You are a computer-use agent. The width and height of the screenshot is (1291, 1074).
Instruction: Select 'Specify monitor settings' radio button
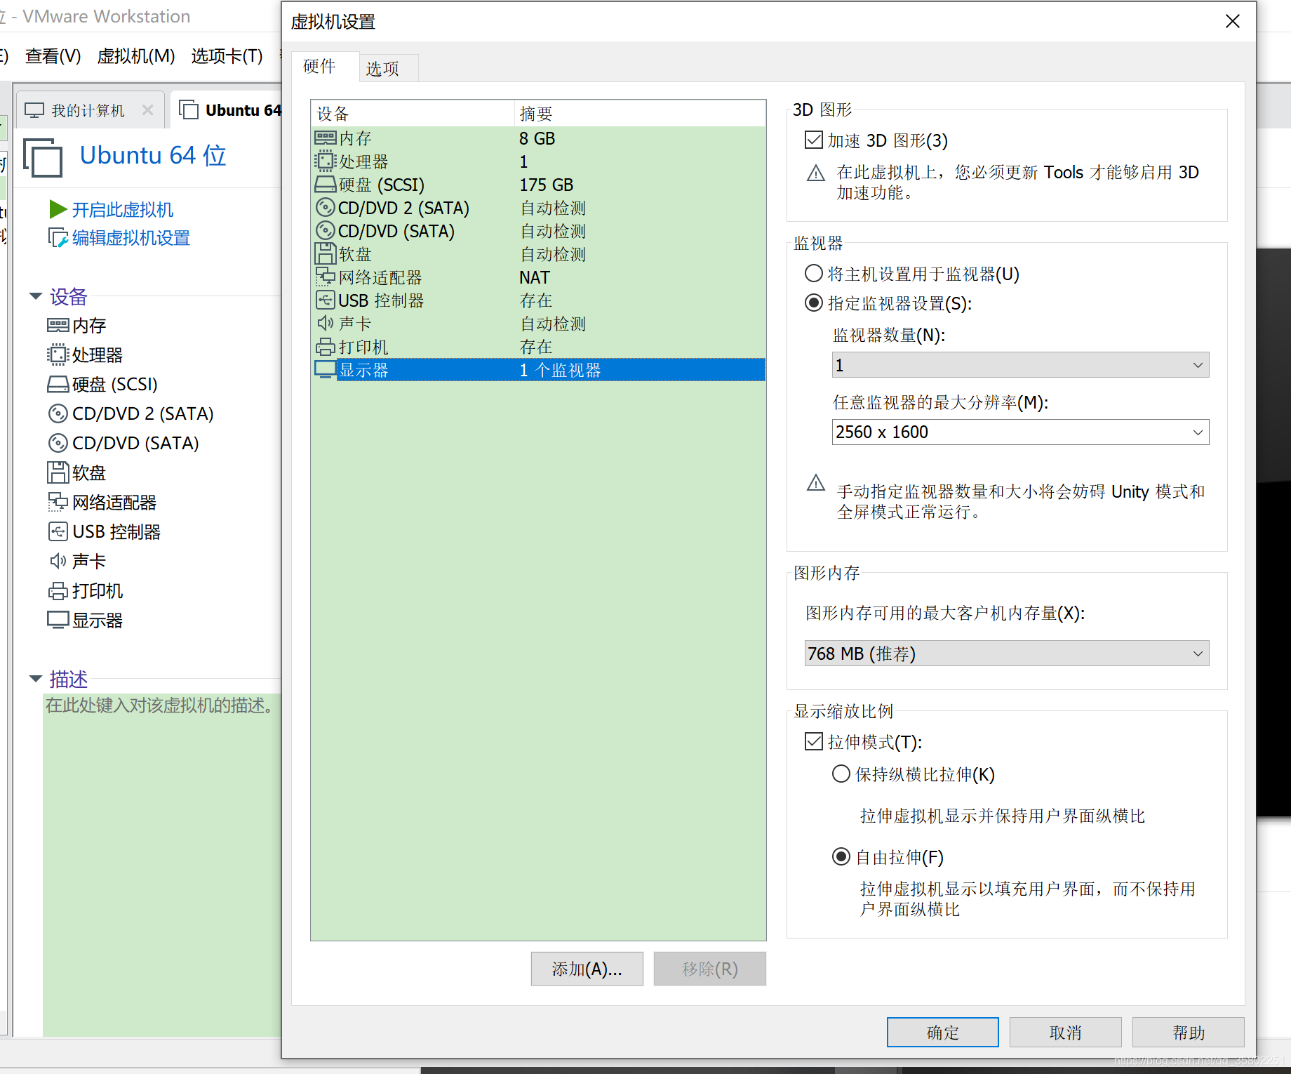point(814,303)
